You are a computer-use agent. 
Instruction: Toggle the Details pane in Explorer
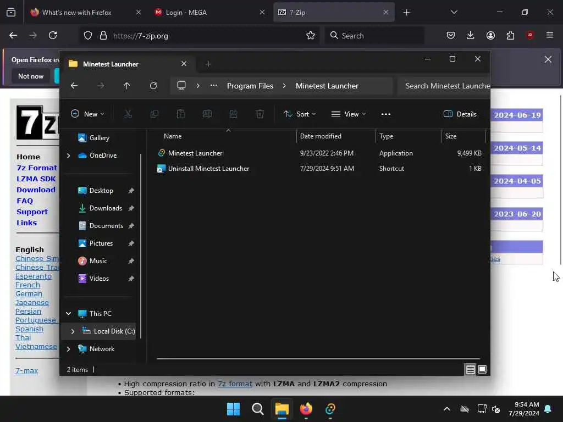click(460, 114)
